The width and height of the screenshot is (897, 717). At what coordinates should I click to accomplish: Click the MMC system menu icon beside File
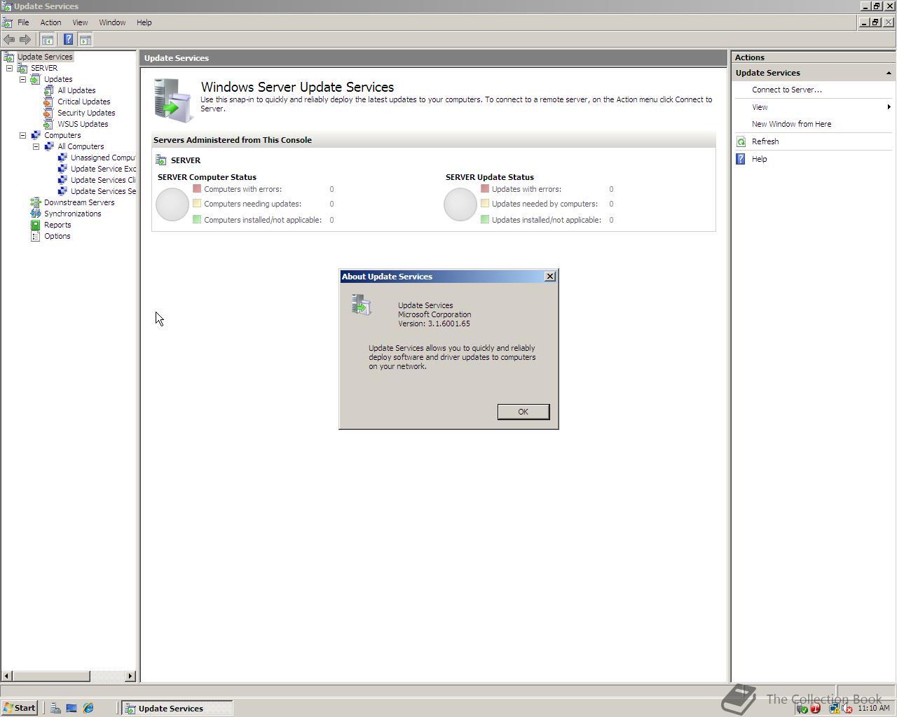[7, 22]
